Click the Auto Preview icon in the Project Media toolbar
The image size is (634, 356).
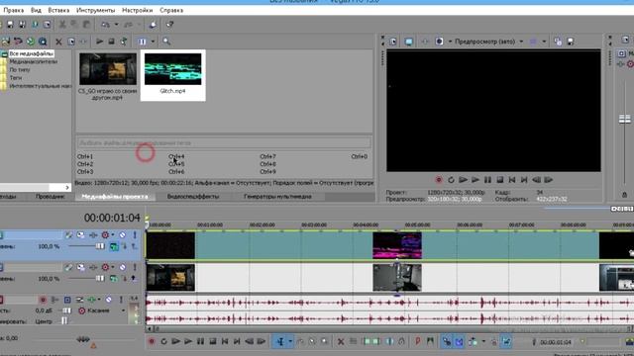pos(124,42)
